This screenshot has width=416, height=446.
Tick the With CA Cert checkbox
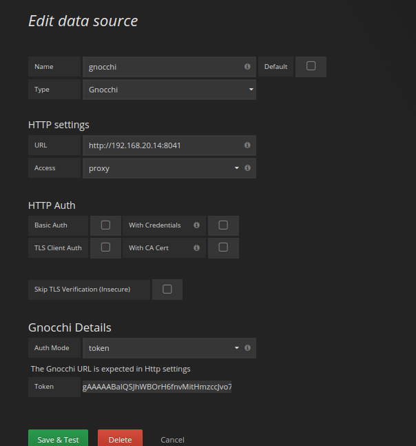222,247
